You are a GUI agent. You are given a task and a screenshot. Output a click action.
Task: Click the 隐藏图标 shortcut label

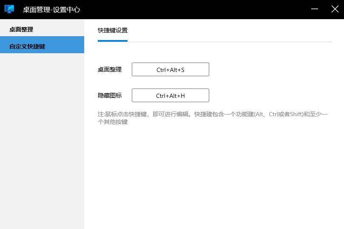pyautogui.click(x=110, y=95)
